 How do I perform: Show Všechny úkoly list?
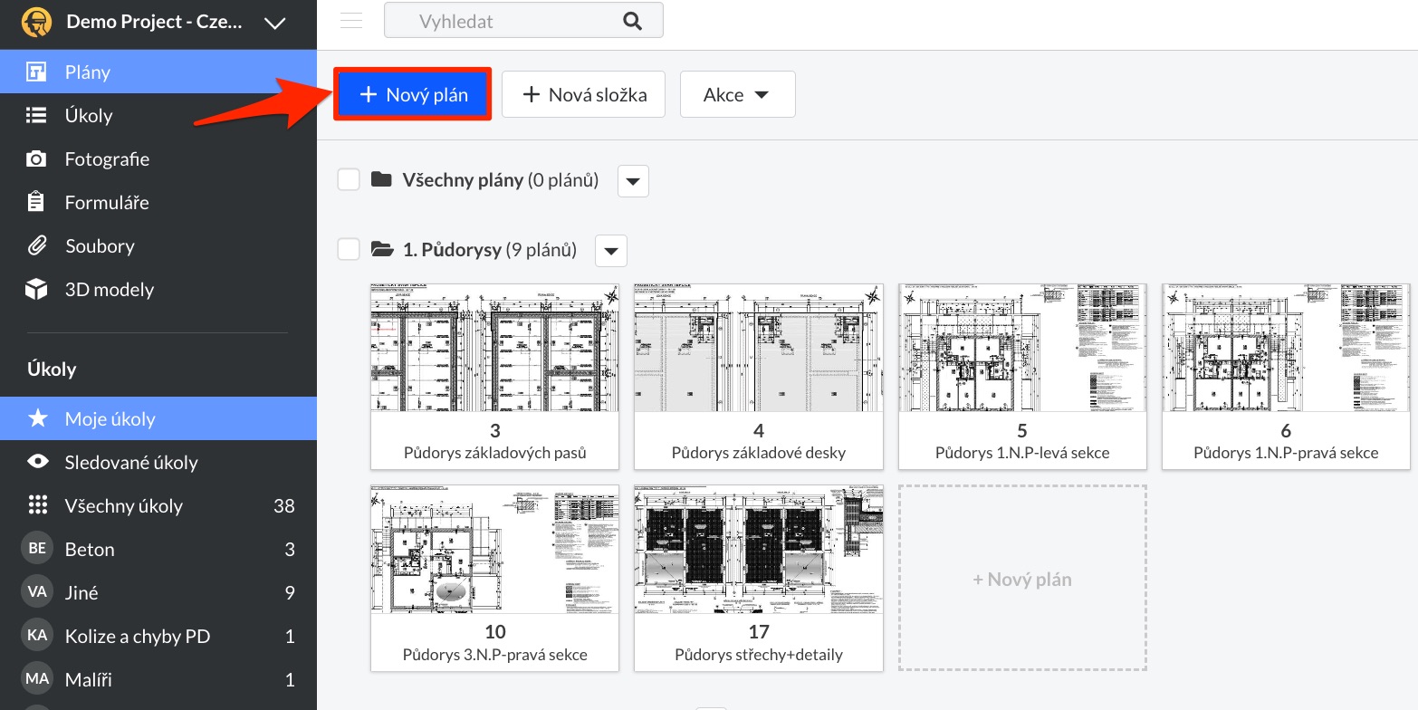(x=158, y=505)
